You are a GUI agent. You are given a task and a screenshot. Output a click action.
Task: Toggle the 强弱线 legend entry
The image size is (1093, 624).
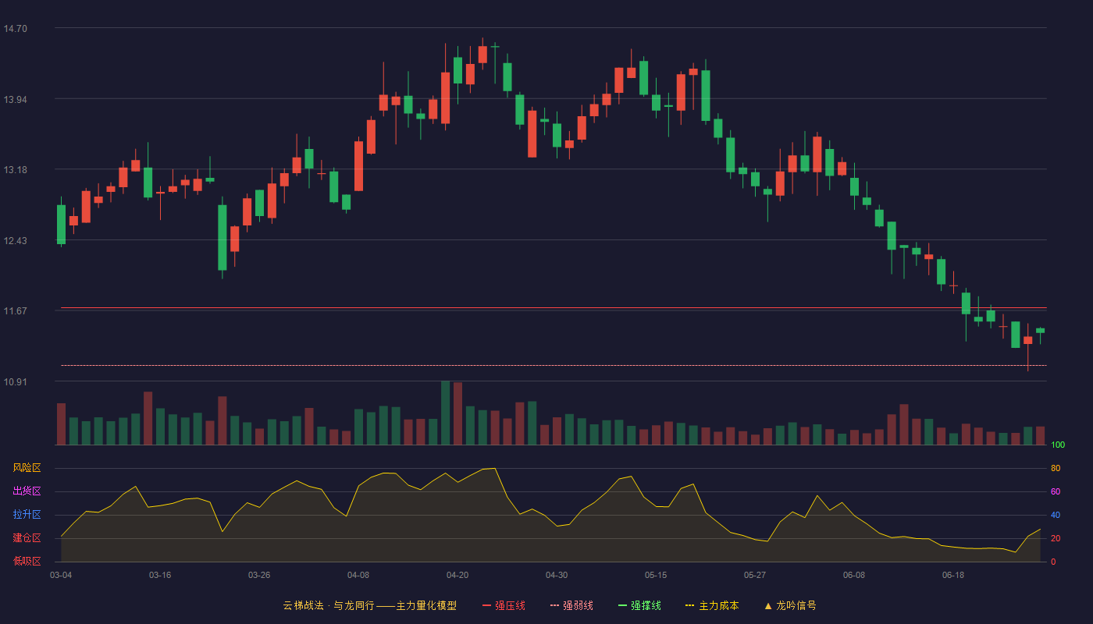click(571, 605)
